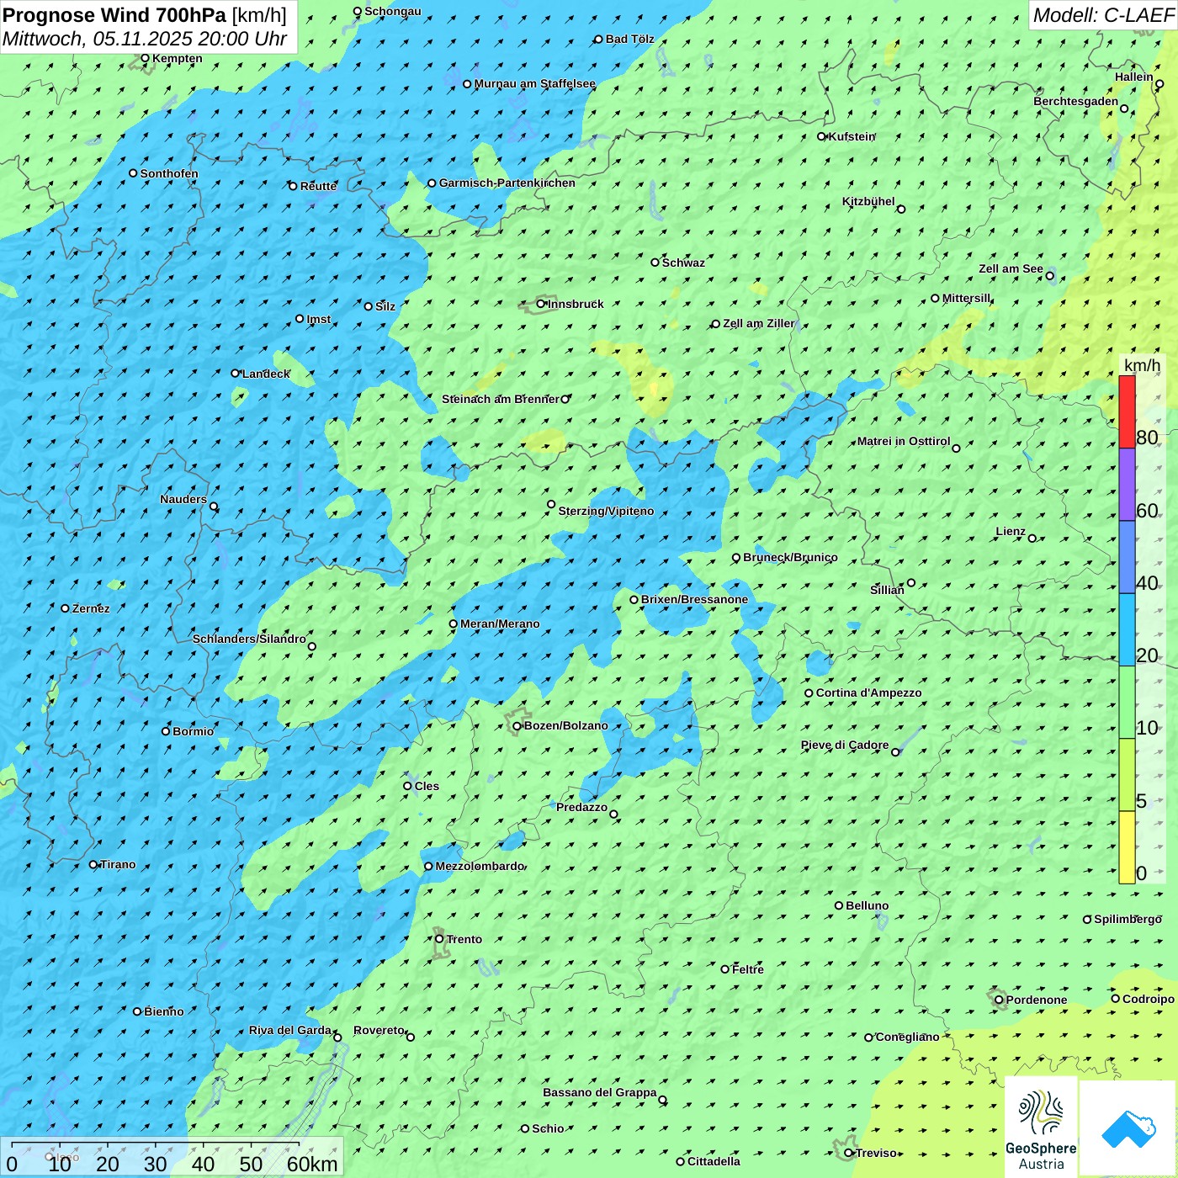This screenshot has width=1178, height=1178.
Task: Pick the purple 60–80 km/h legend color
Action: tap(1127, 485)
